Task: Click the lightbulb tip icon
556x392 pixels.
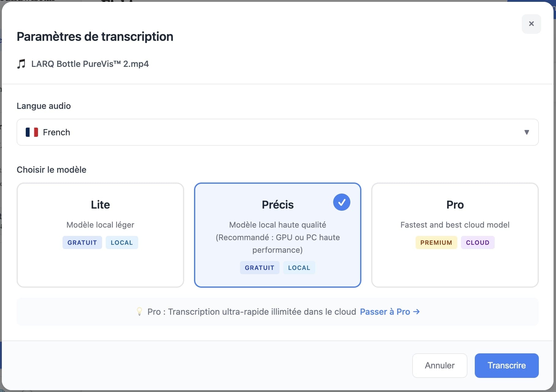Action: coord(139,312)
